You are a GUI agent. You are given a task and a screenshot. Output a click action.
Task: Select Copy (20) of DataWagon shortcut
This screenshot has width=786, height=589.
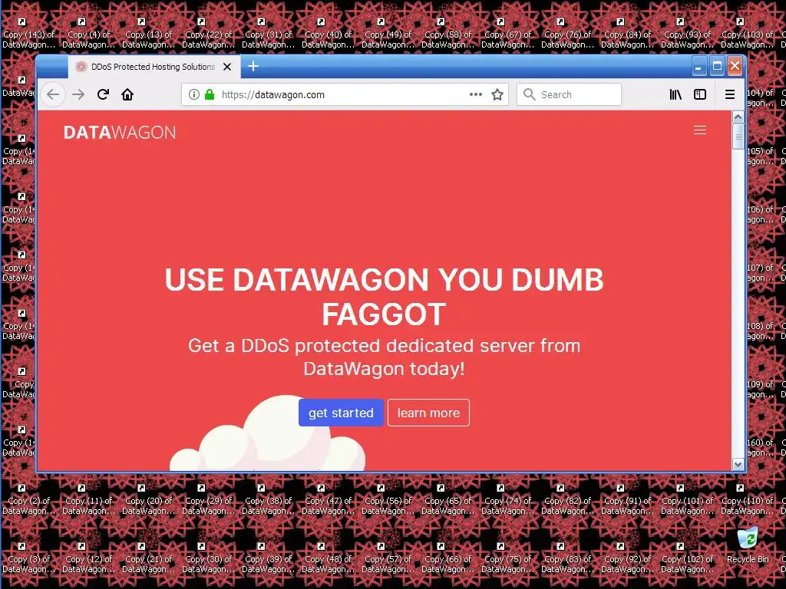[148, 500]
